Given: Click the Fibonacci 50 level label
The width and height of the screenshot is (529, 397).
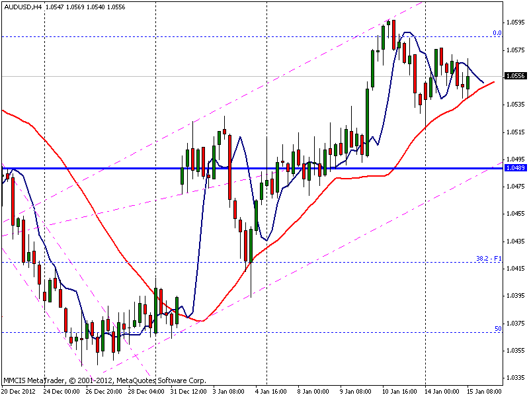Looking at the screenshot, I should (x=498, y=328).
